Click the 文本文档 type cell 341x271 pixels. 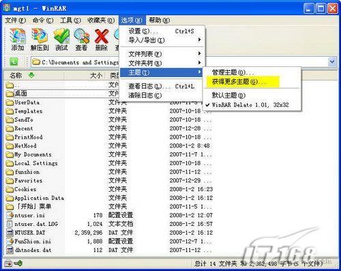(121, 224)
